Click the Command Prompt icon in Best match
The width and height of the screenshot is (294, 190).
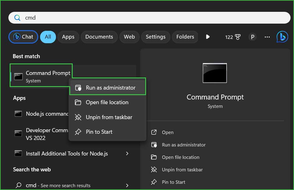coord(18,76)
